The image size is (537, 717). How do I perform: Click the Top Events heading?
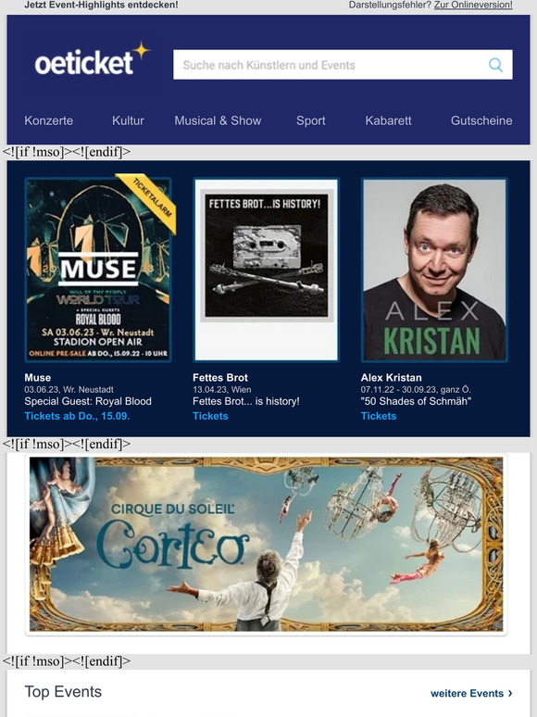[x=63, y=692]
